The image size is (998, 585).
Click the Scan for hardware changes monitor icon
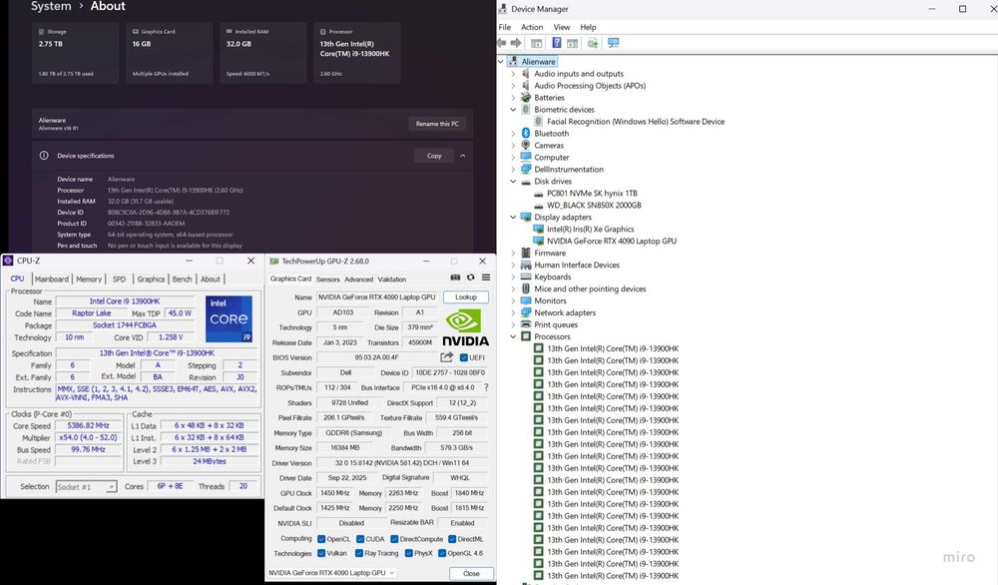click(x=613, y=43)
